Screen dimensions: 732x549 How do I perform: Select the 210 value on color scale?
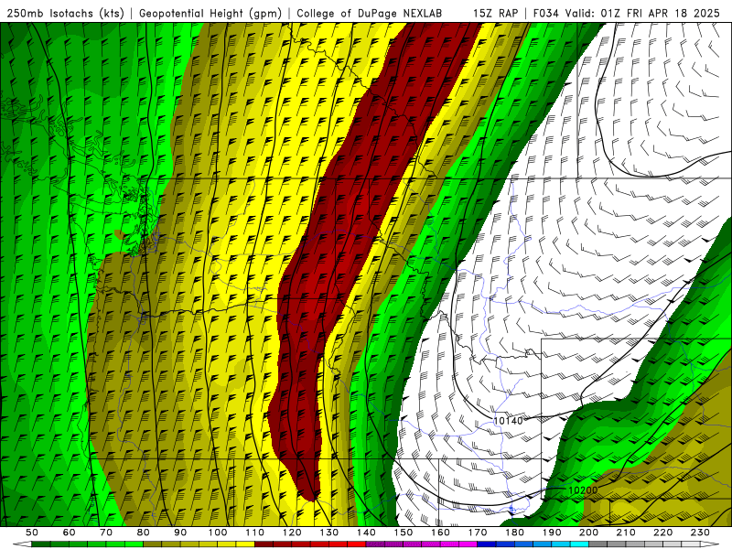tap(626, 533)
